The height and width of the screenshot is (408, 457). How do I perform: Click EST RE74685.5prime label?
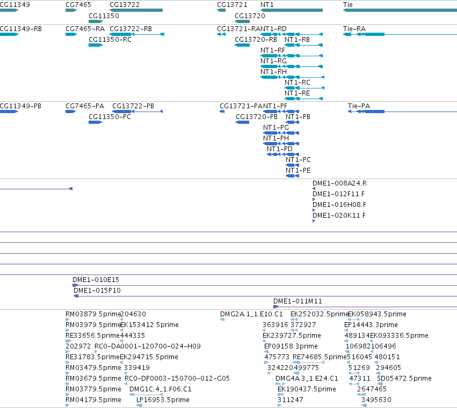coord(320,357)
